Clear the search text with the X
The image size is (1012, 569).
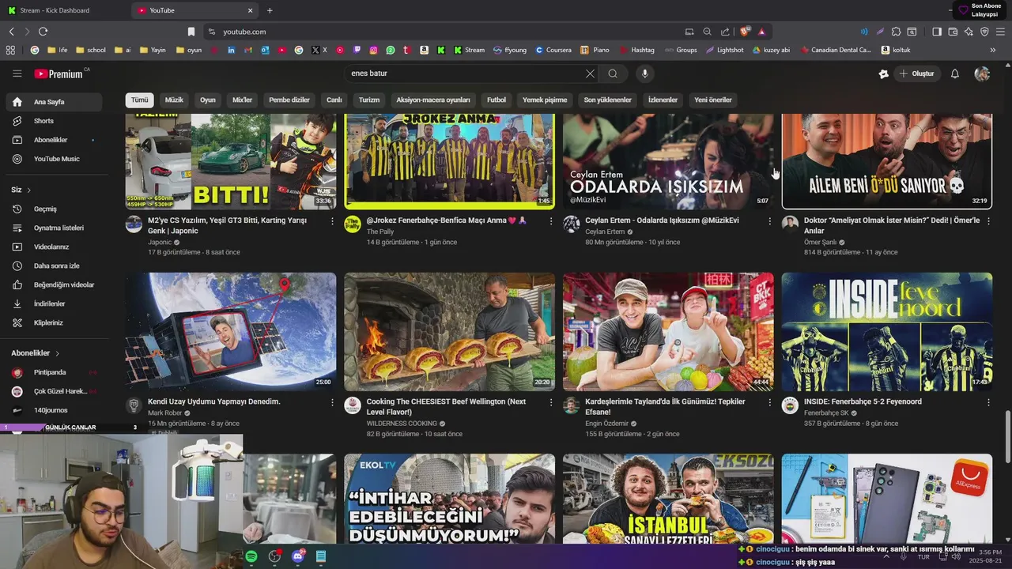point(590,73)
